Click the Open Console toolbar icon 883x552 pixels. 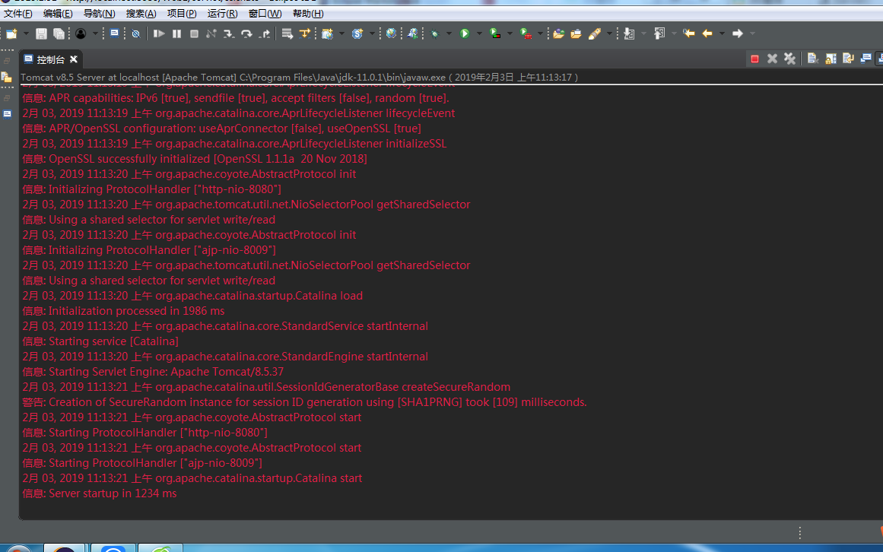click(x=114, y=33)
